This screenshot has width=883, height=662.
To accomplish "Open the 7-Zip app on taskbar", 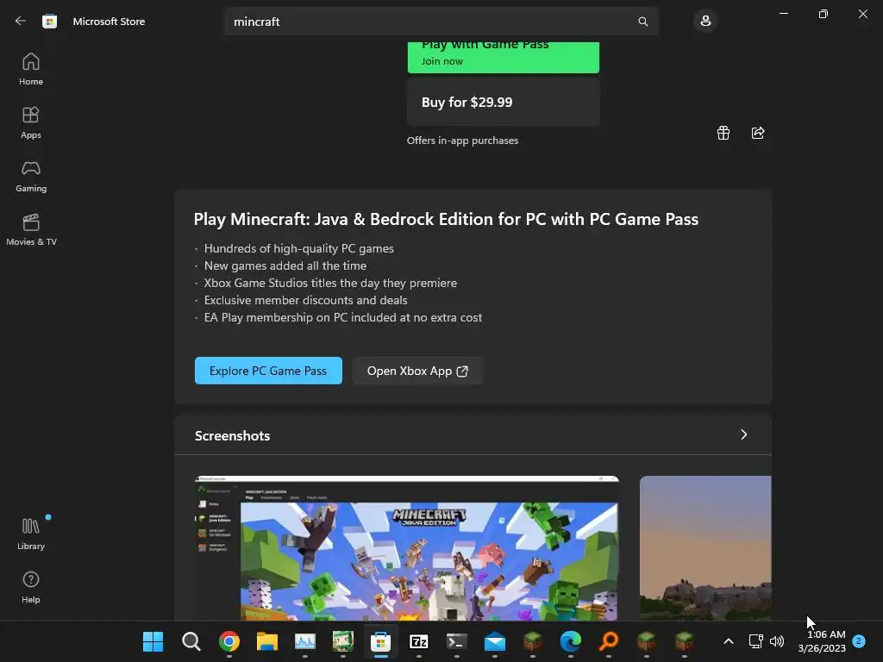I will click(418, 641).
